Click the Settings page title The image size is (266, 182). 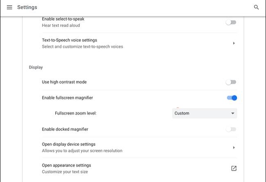(x=27, y=7)
